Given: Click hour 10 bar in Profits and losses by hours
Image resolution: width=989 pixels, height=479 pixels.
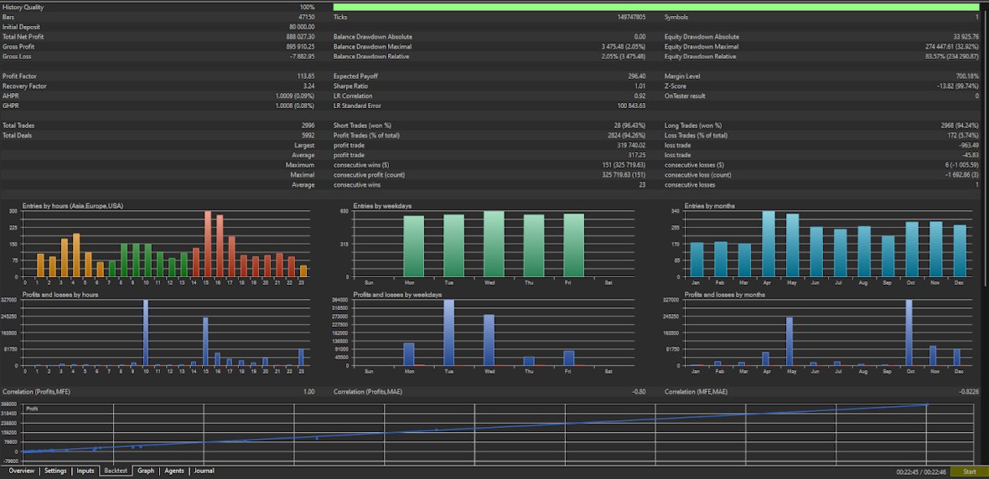Looking at the screenshot, I should [146, 332].
